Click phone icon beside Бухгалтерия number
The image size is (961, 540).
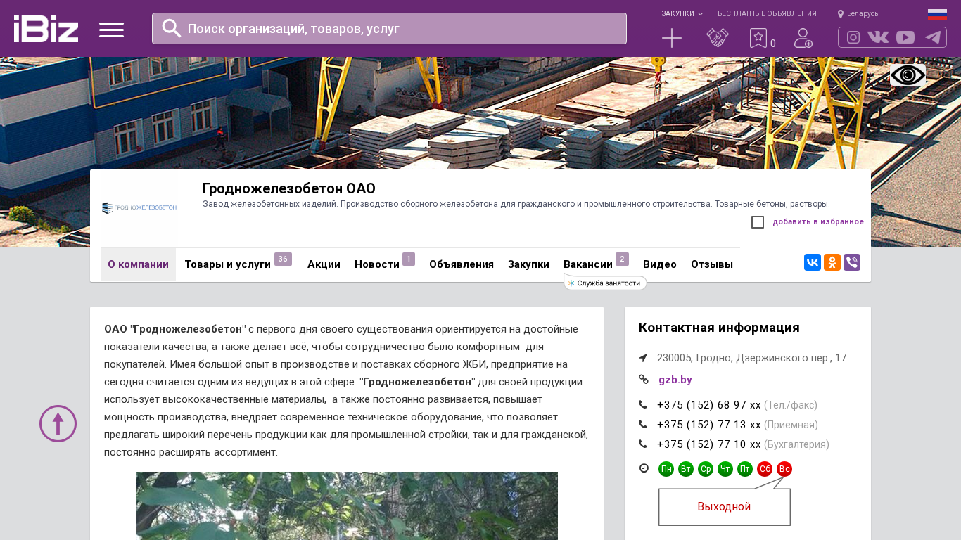click(643, 444)
